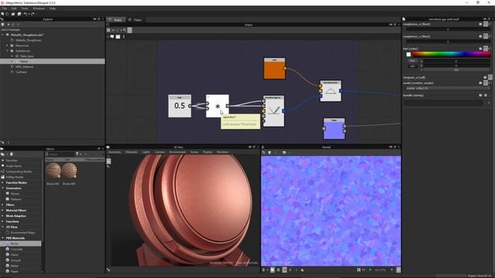Select Patterns under Generators

point(15,199)
